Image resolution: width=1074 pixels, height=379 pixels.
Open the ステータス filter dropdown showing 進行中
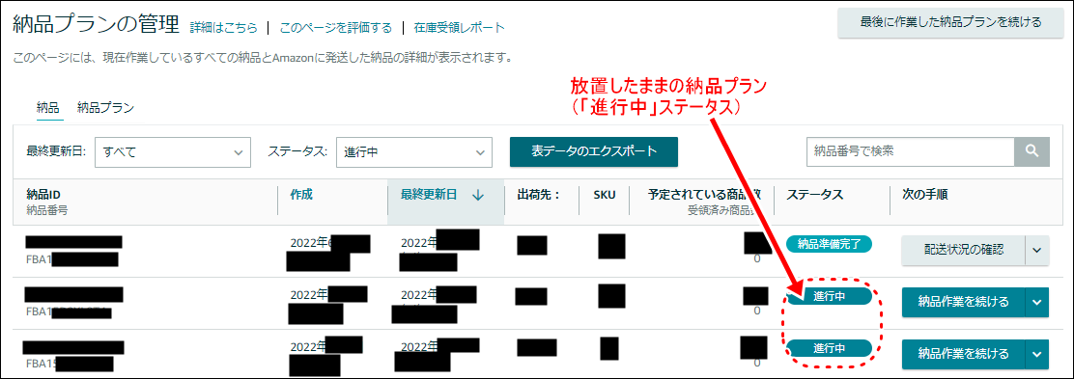[413, 151]
